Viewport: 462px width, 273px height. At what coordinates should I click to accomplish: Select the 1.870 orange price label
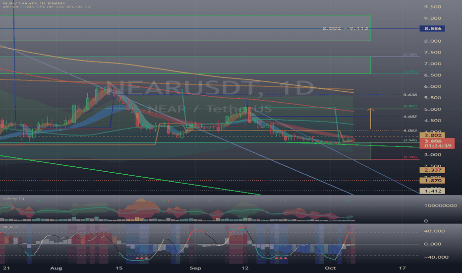432,180
